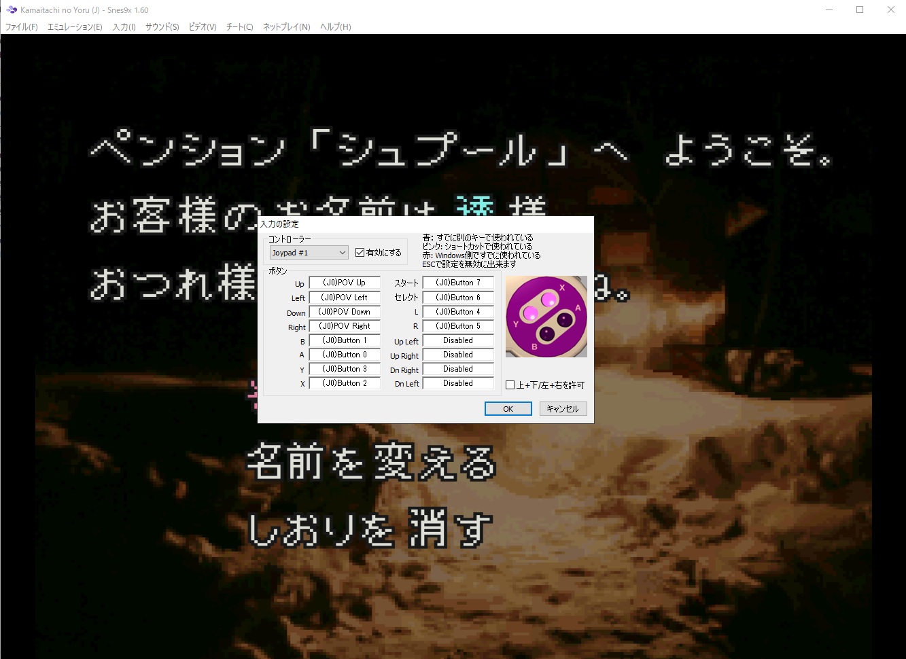Viewport: 906px width, 659px height.
Task: Open the ヘルプ(H) menu
Action: [336, 27]
